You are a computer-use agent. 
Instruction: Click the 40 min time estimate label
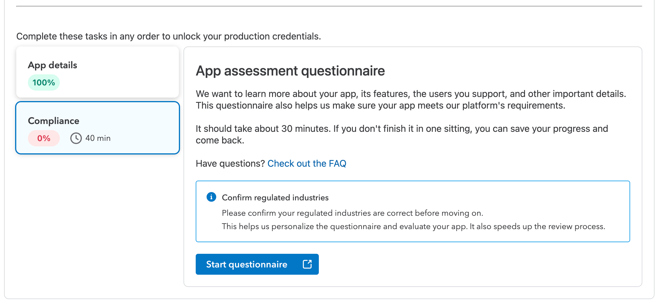(98, 138)
